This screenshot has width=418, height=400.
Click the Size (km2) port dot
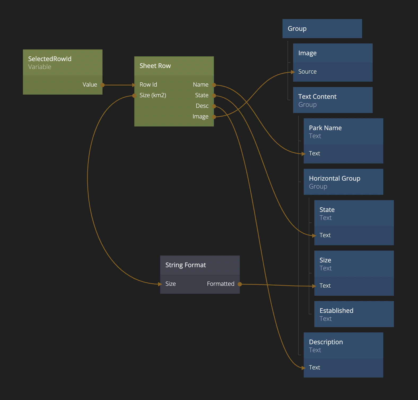134,96
